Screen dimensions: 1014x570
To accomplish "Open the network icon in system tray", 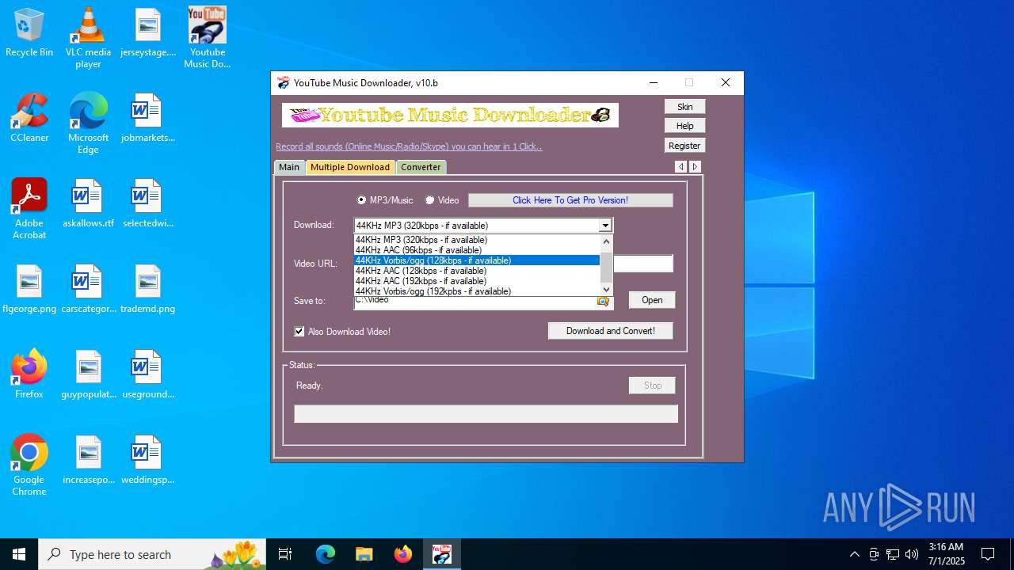I will (x=893, y=554).
